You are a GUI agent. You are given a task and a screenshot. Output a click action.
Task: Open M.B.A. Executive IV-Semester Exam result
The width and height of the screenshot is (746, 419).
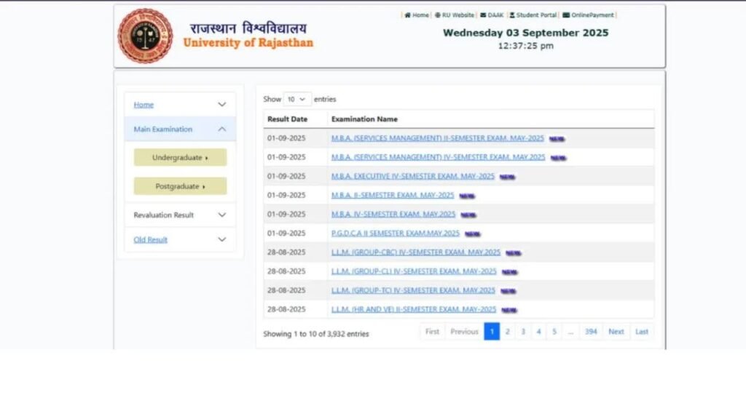pyautogui.click(x=413, y=176)
